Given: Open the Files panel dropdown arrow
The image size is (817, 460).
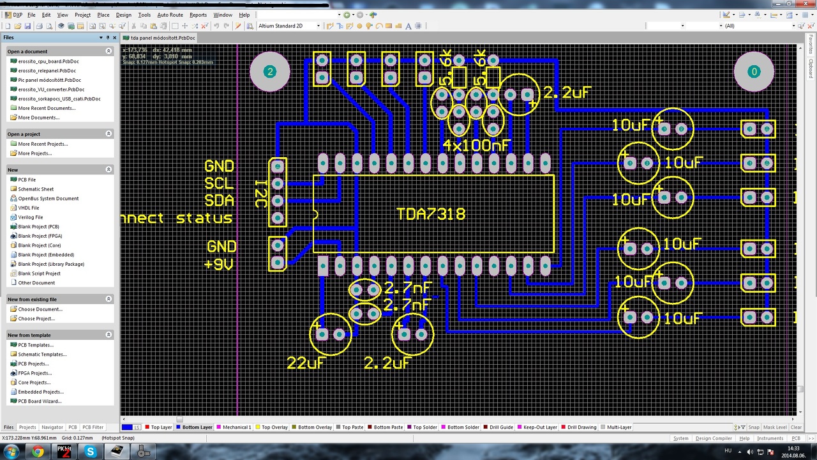Looking at the screenshot, I should coord(100,38).
